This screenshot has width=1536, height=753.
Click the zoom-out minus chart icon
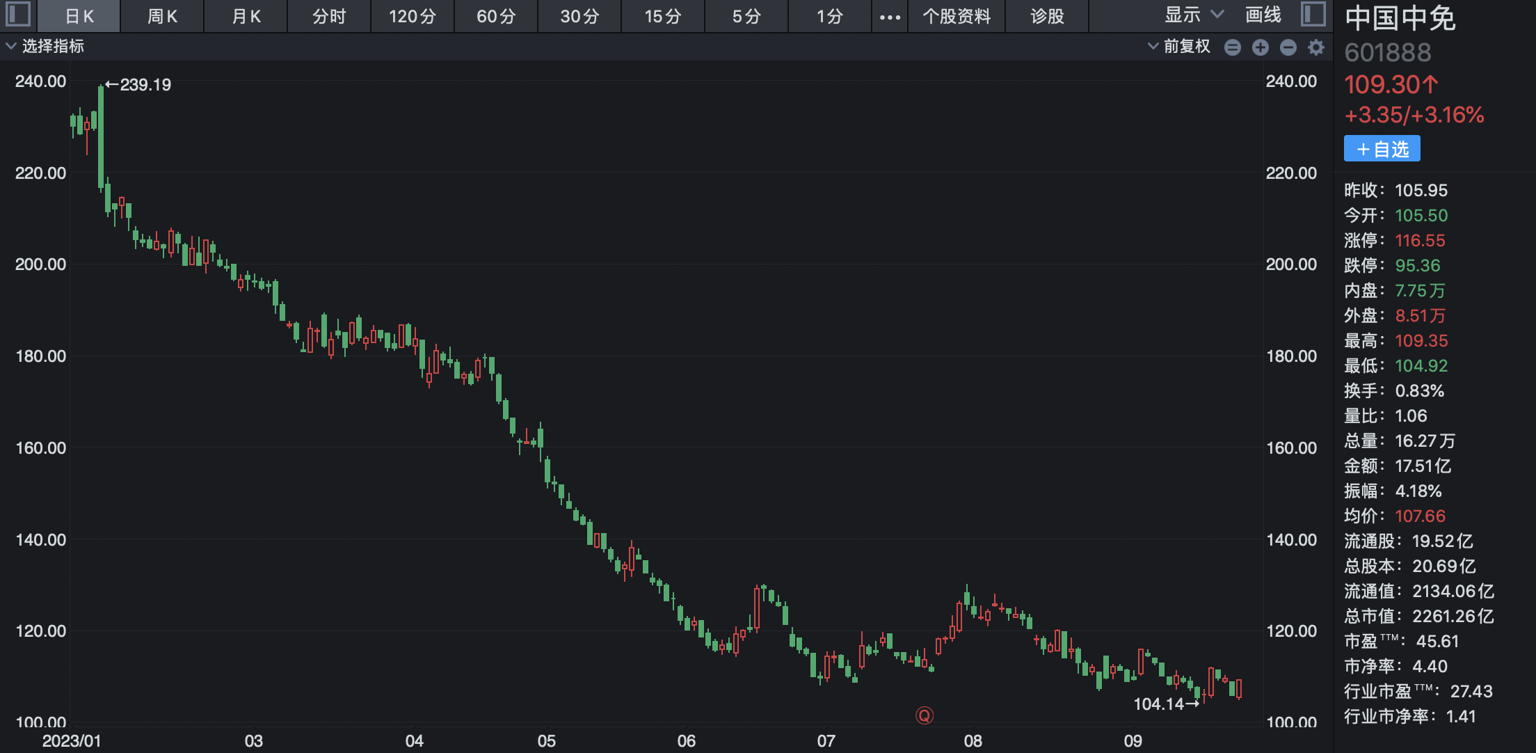[1288, 47]
